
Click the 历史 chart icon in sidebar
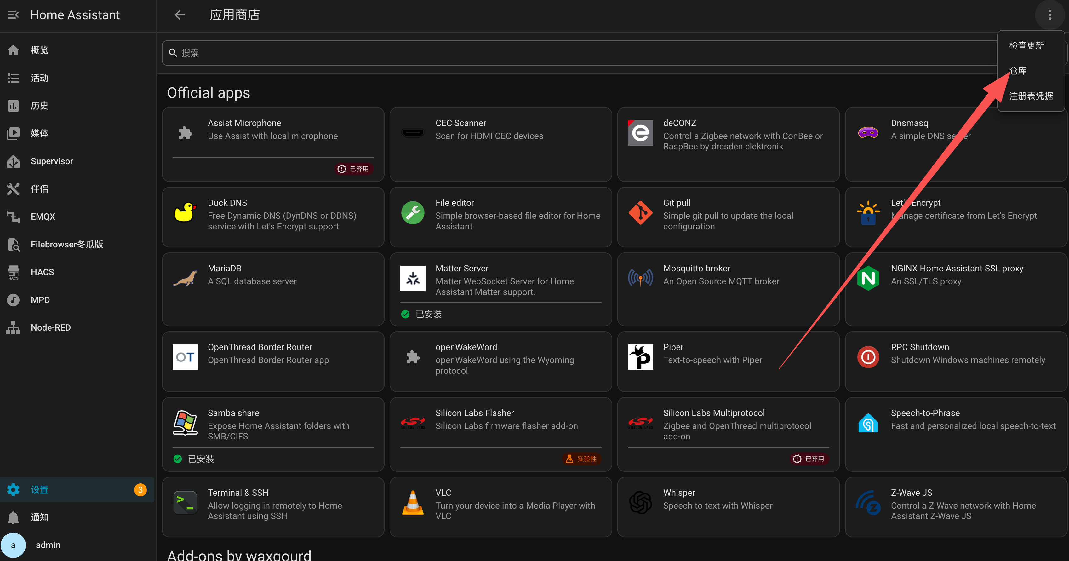13,106
